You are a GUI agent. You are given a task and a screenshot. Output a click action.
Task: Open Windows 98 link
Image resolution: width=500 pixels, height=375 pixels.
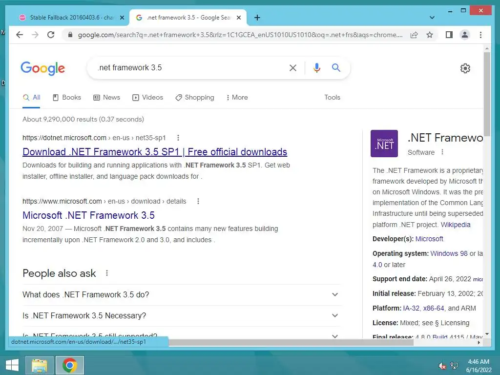click(449, 253)
